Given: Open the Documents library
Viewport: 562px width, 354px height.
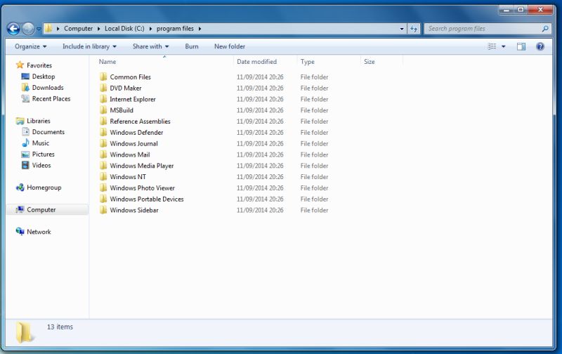Looking at the screenshot, I should 48,132.
